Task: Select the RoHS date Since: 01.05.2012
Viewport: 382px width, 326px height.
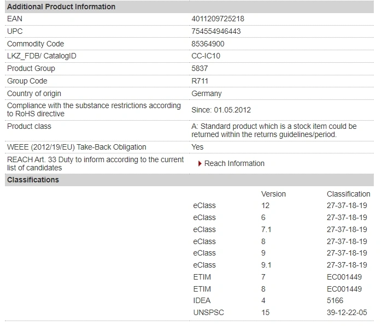Action: pyautogui.click(x=221, y=110)
